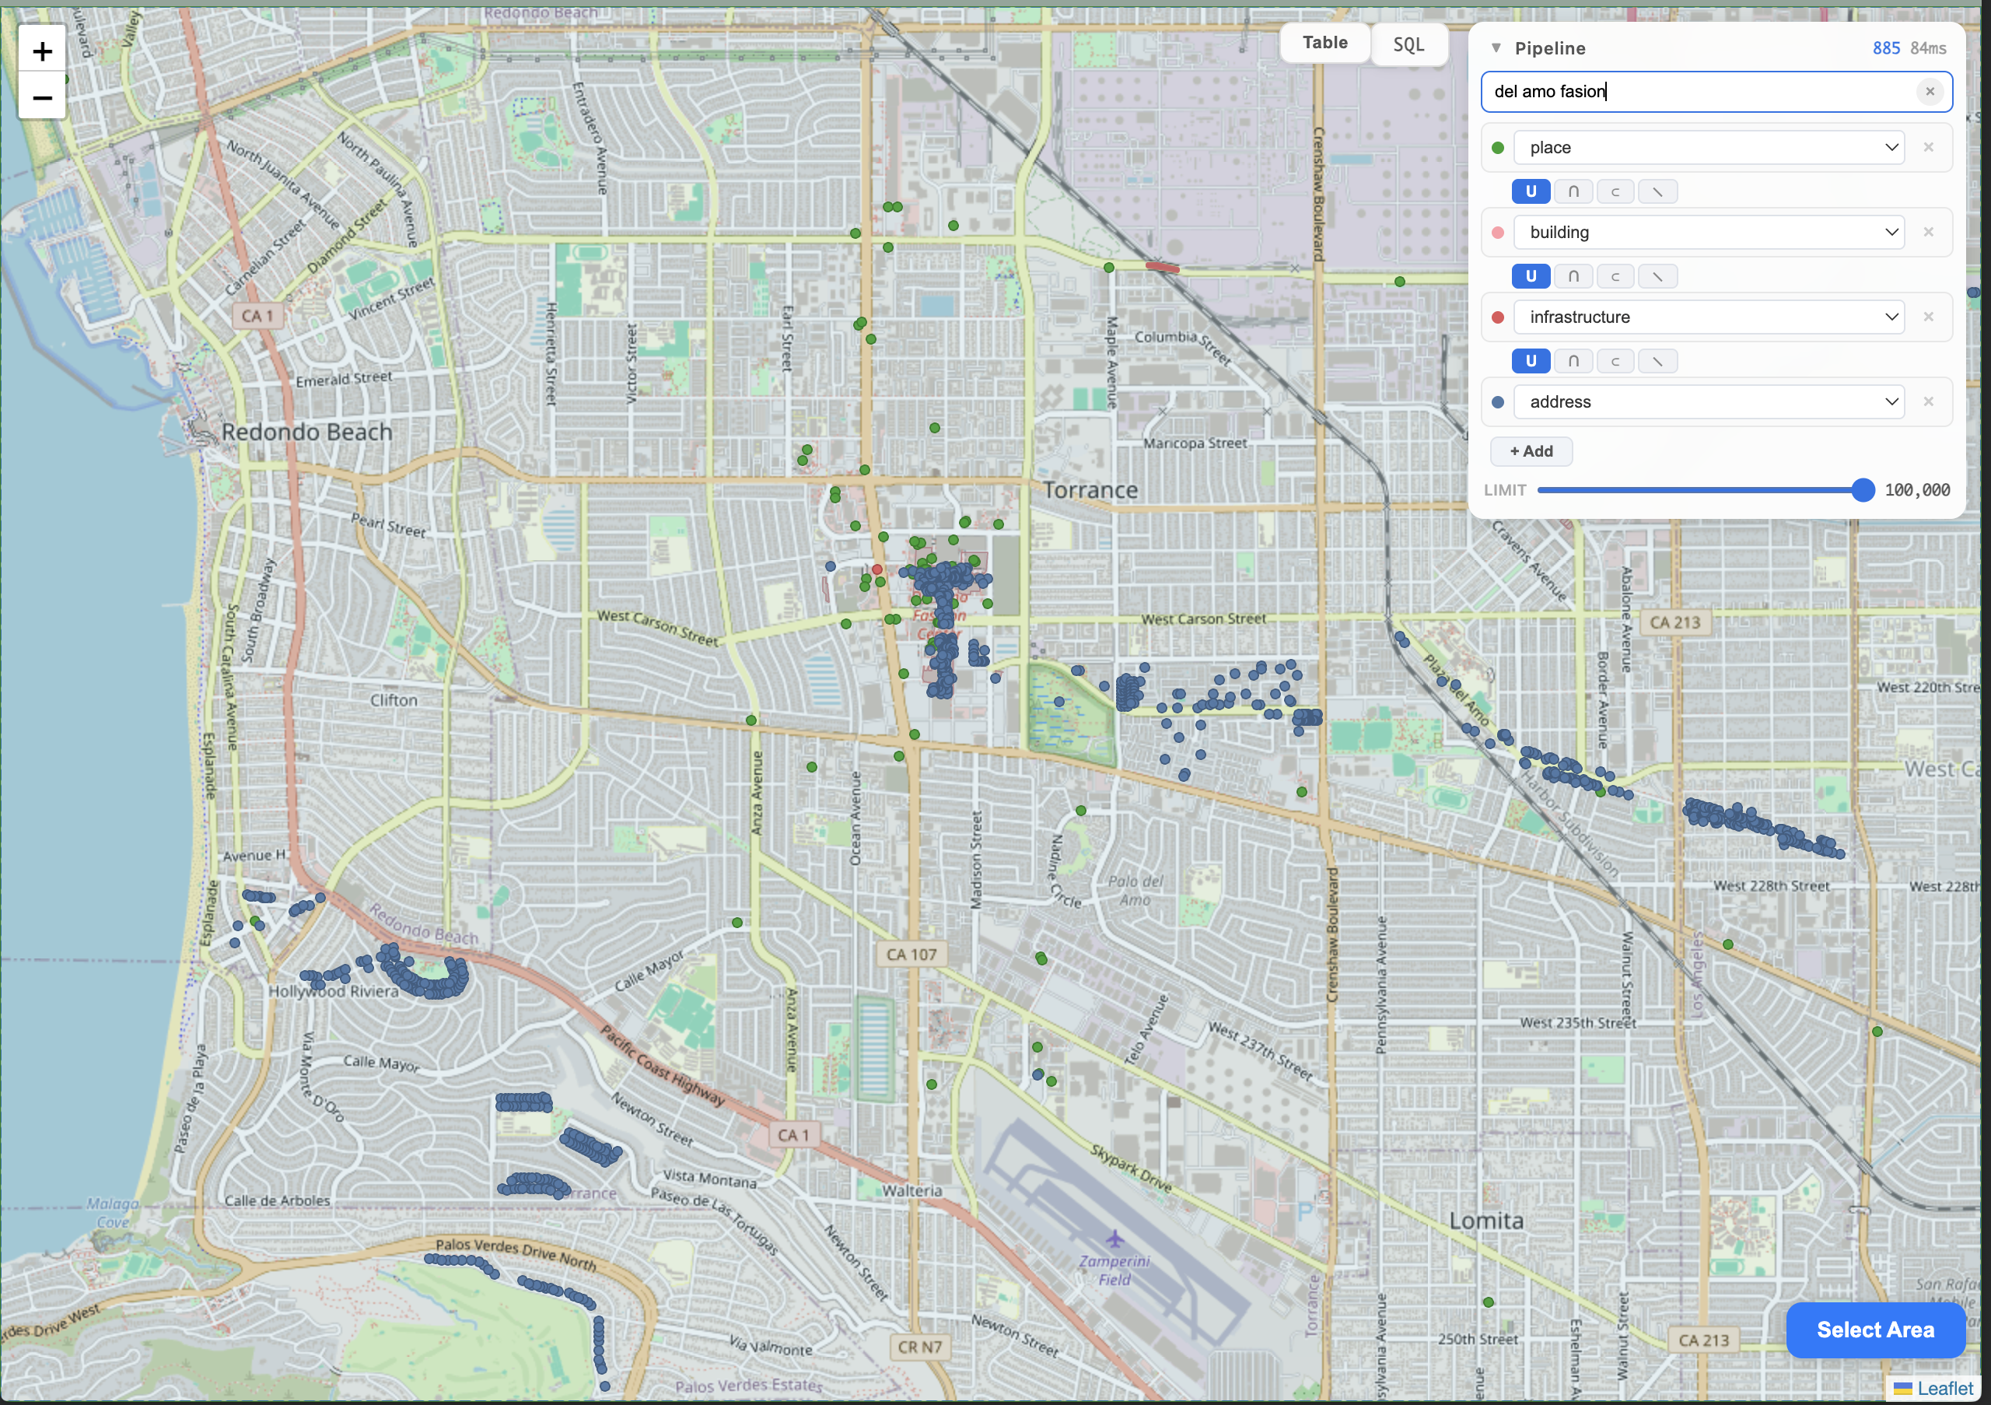Viewport: 1991px width, 1405px height.
Task: Zoom out on the map
Action: point(42,97)
